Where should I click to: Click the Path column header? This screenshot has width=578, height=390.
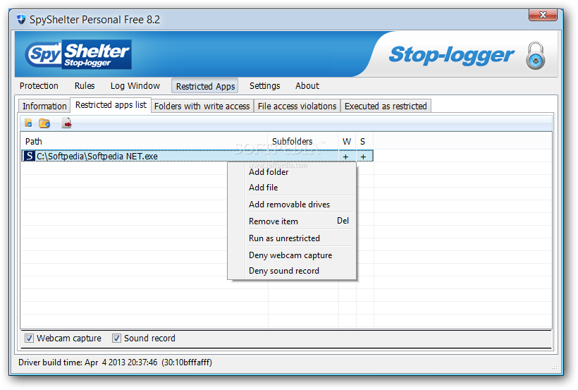click(x=144, y=141)
